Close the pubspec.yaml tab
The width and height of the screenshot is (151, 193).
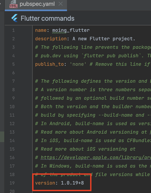61,4
